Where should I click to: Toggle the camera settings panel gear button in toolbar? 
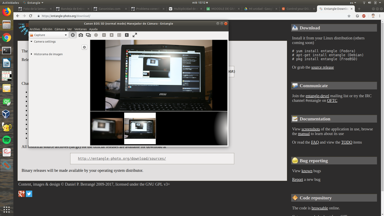point(73,35)
